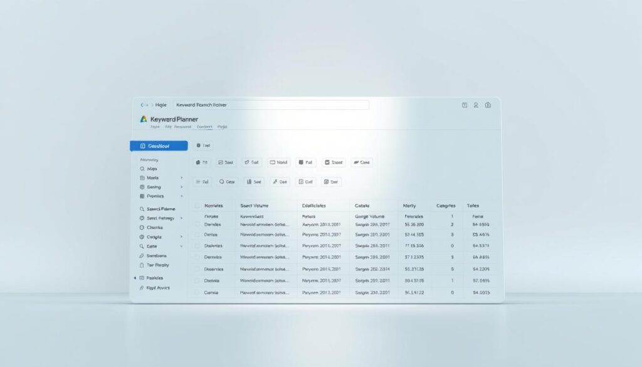Open the 'Cane' magnifier sidebar item
The height and width of the screenshot is (367, 642).
point(148,246)
